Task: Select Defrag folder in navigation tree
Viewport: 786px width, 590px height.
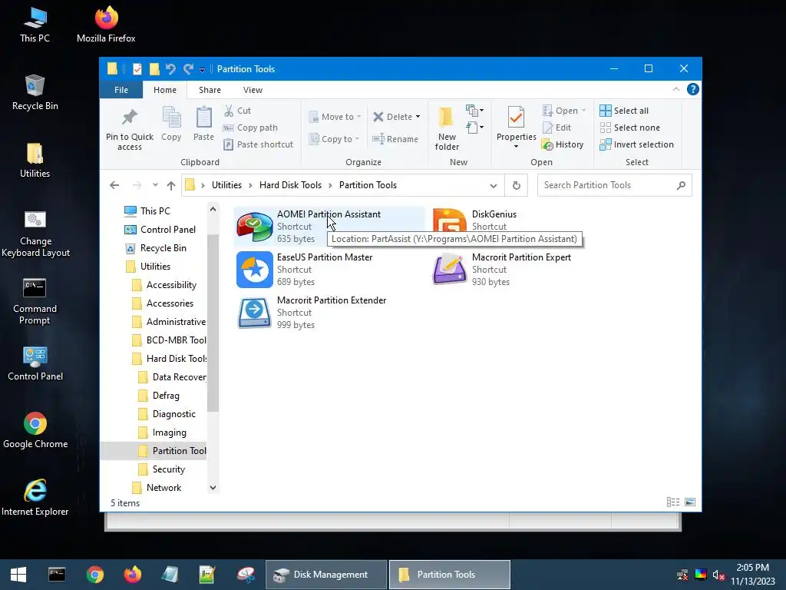Action: (x=166, y=396)
